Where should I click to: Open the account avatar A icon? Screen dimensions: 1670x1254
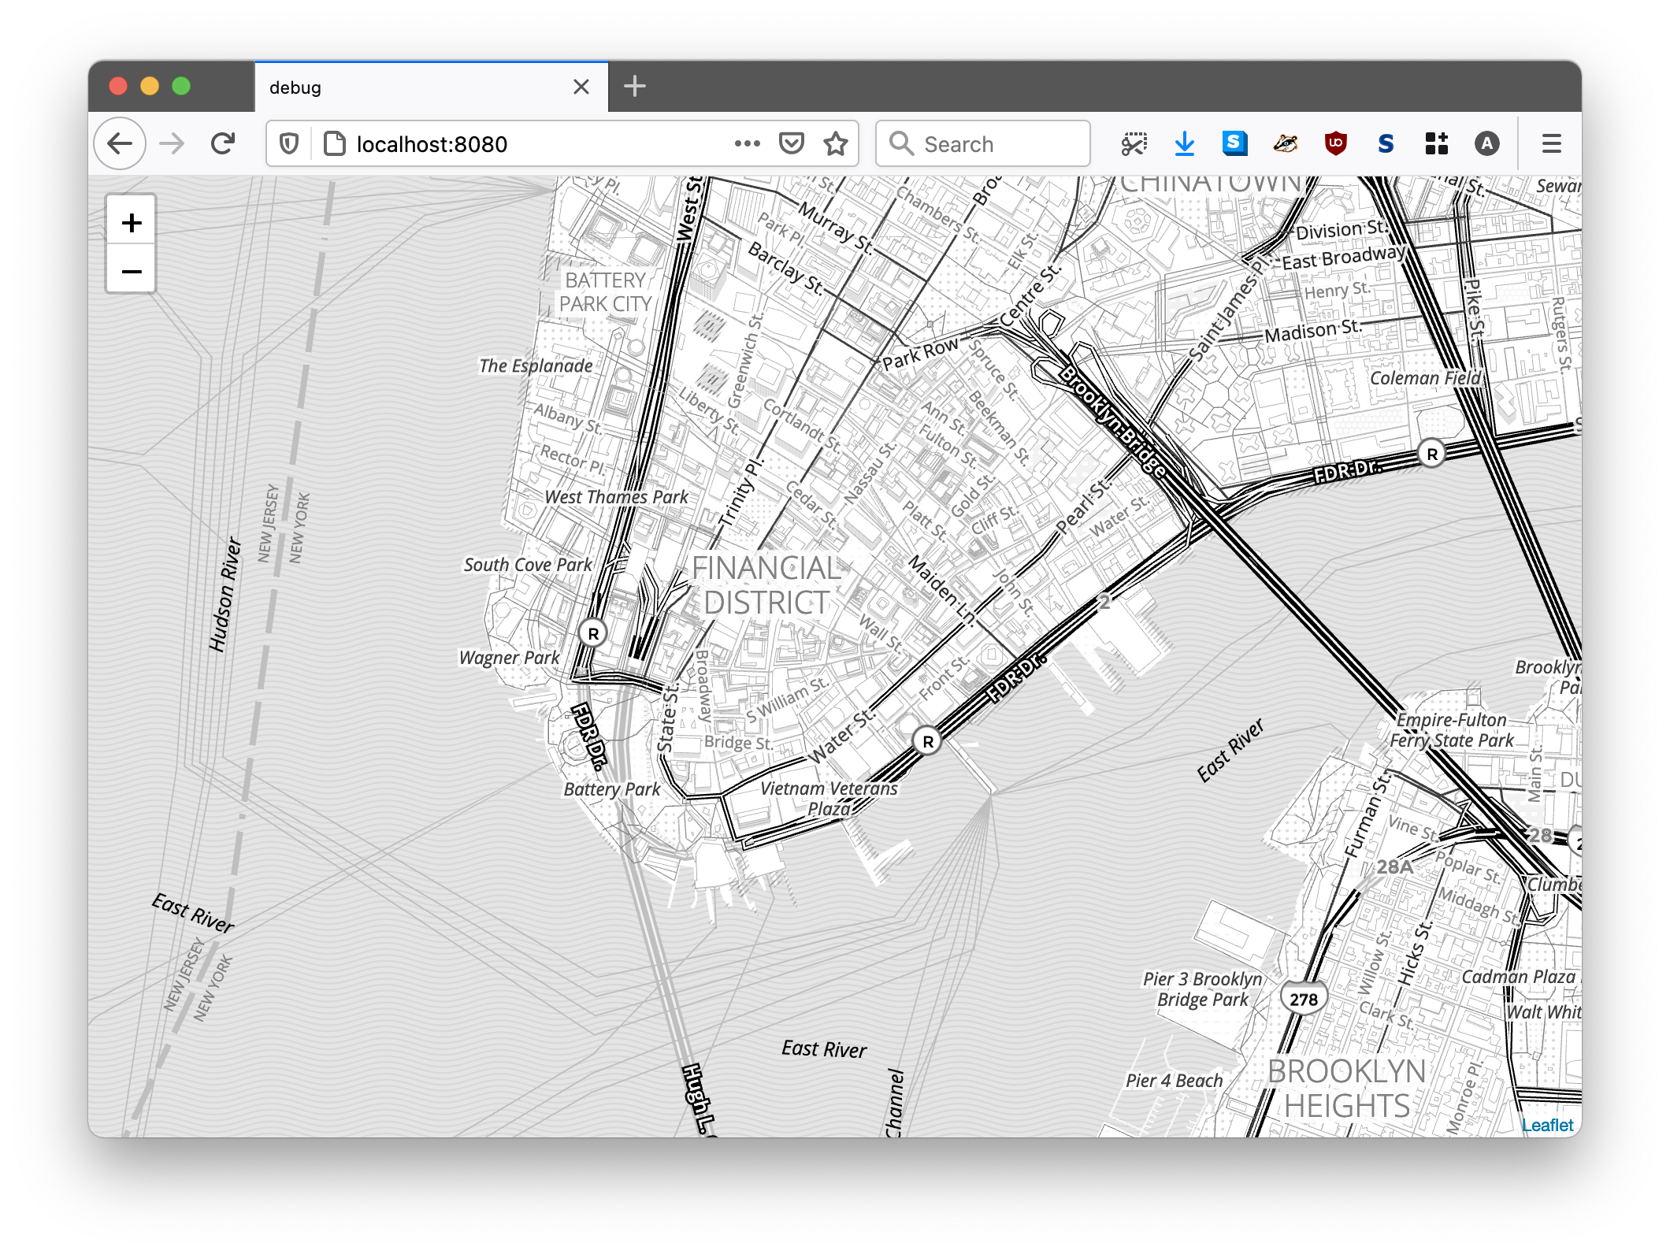tap(1486, 144)
